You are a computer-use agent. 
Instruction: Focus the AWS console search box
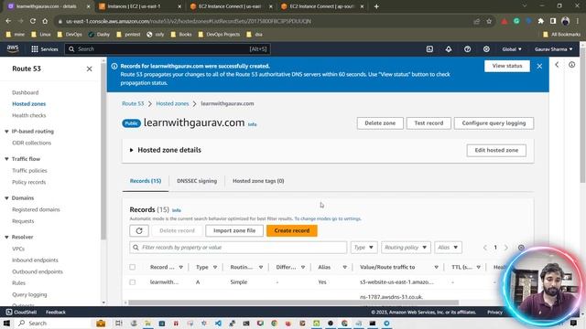[168, 48]
